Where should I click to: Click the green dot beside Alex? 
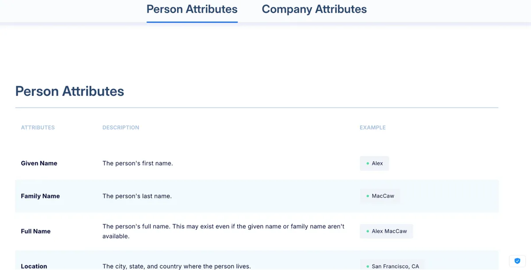tap(368, 163)
